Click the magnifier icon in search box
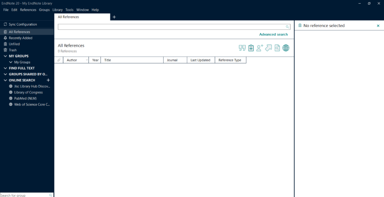The height and width of the screenshot is (197, 384). pos(287,27)
